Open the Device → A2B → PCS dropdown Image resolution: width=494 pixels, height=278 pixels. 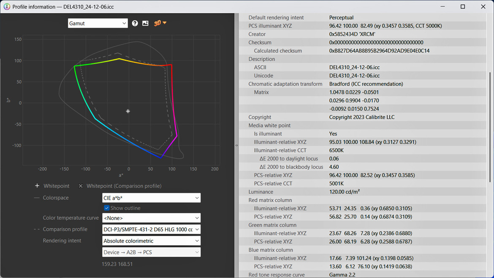click(x=151, y=252)
